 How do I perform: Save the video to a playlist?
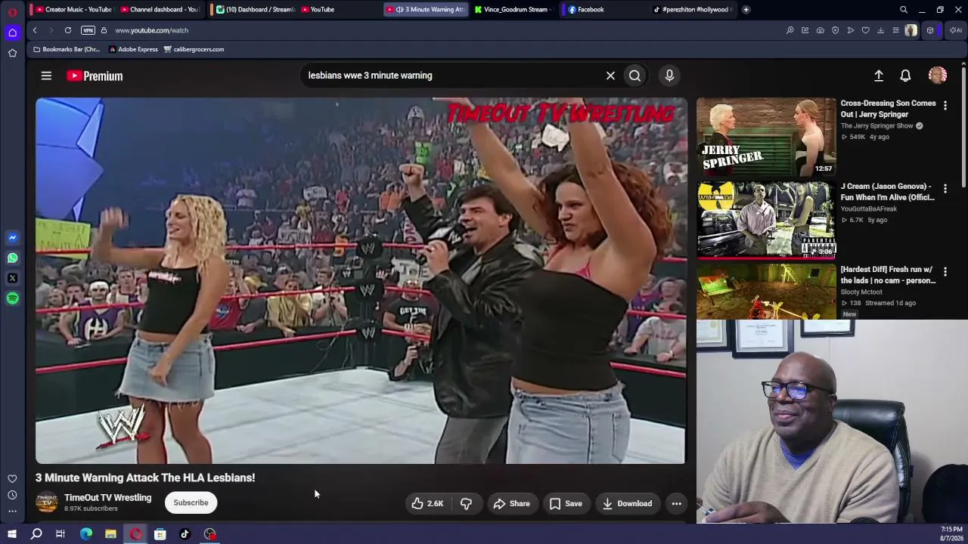pos(566,503)
